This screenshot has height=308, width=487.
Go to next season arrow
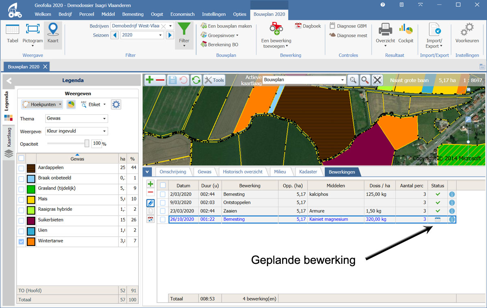tap(170, 35)
